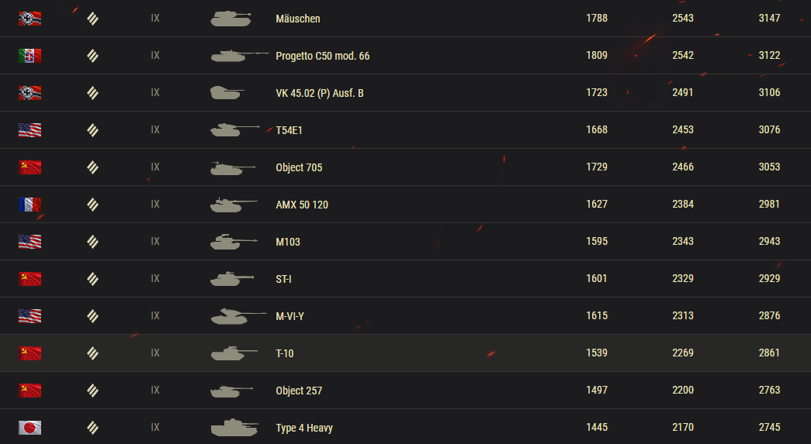
Task: Select the Object 705 tank silhouette
Action: [233, 167]
